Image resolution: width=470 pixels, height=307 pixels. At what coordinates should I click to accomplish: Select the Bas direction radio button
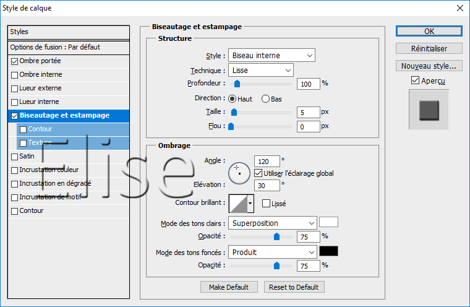(266, 98)
